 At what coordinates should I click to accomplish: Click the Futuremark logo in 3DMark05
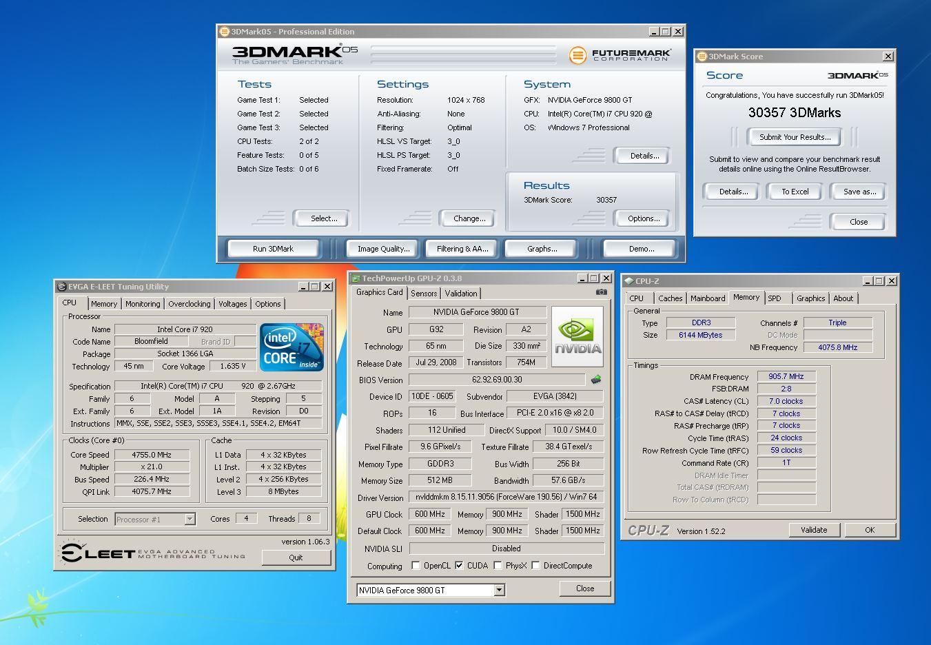pyautogui.click(x=620, y=54)
